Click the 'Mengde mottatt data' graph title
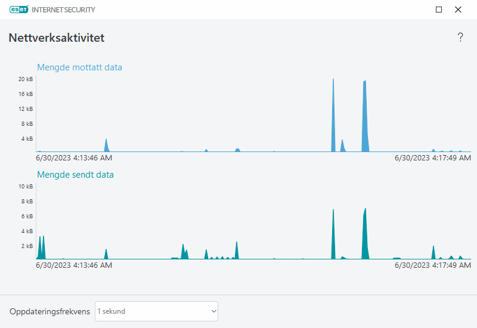 (x=79, y=67)
